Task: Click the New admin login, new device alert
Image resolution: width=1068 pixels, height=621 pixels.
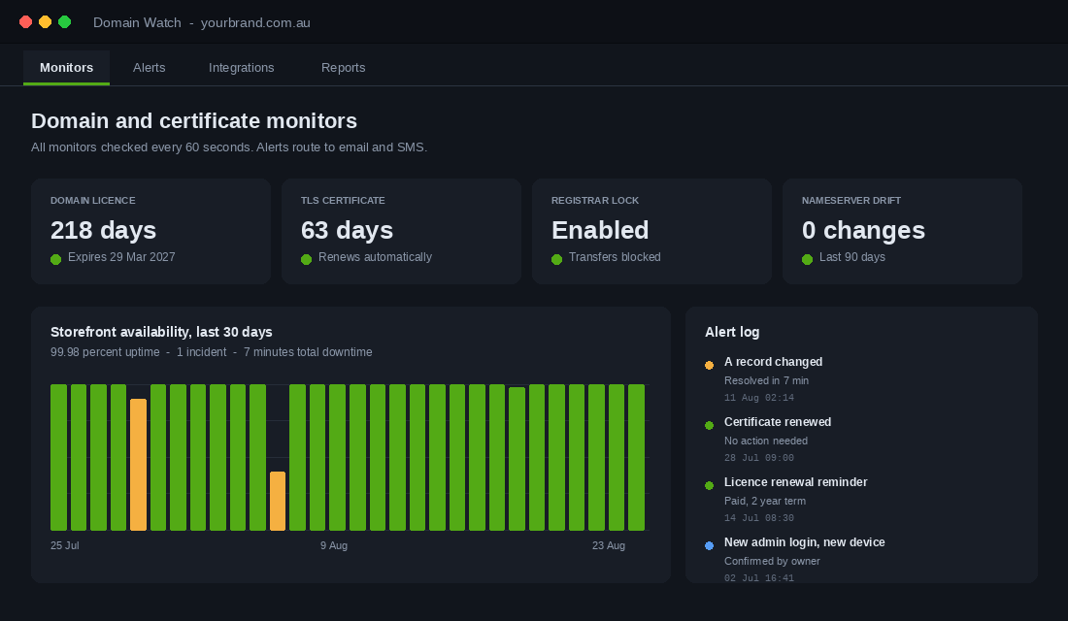Action: (x=805, y=542)
